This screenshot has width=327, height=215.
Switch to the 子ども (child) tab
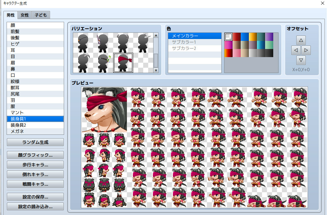point(41,15)
